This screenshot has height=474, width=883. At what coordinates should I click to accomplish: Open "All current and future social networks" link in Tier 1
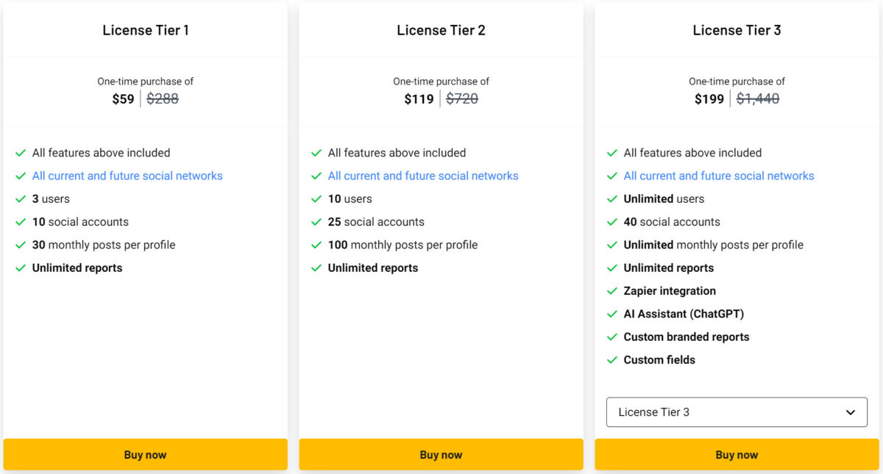tap(127, 176)
